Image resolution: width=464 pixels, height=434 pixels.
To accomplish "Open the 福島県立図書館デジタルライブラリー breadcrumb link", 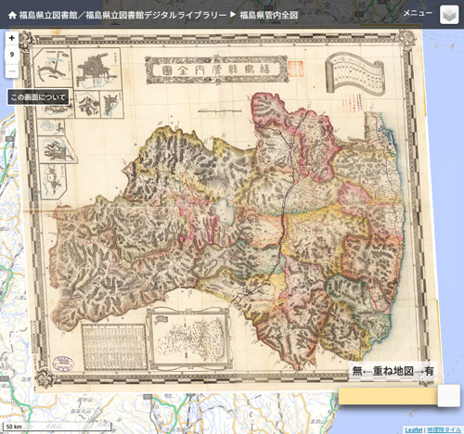I will click(x=122, y=15).
